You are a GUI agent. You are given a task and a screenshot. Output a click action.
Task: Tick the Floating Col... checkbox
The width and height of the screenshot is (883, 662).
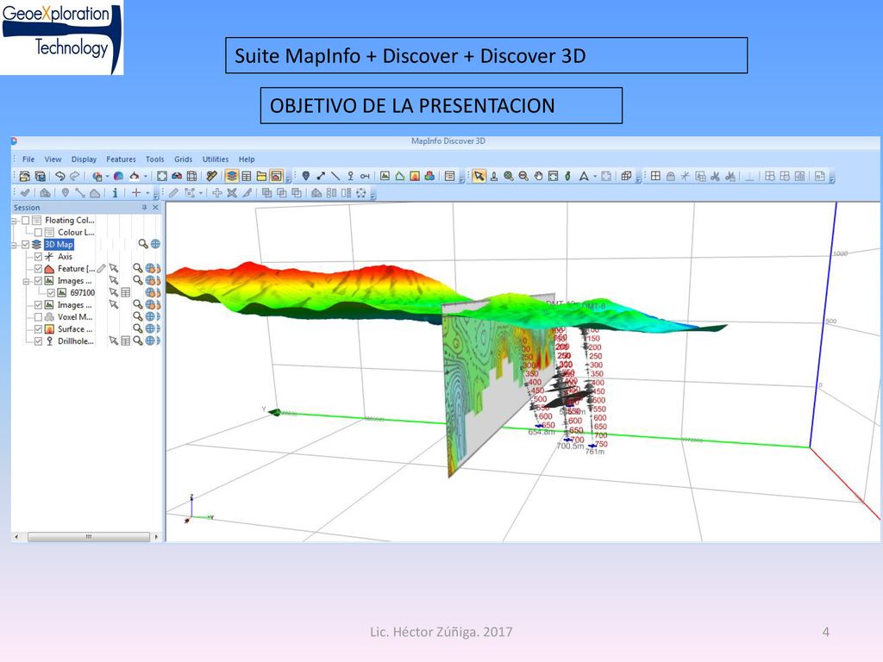tap(25, 220)
